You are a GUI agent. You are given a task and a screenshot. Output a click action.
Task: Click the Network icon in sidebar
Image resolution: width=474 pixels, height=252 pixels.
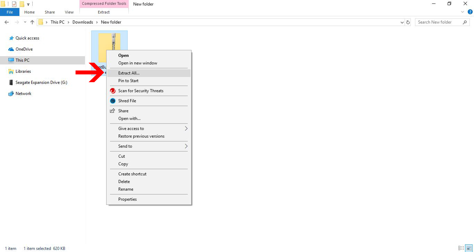(x=11, y=94)
